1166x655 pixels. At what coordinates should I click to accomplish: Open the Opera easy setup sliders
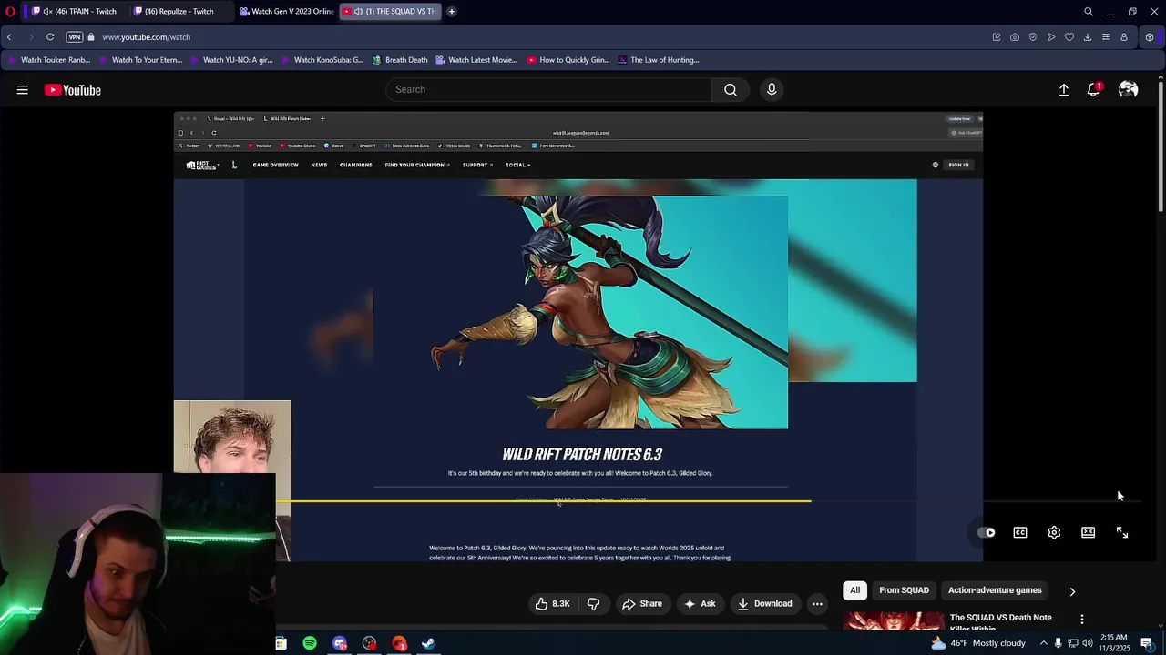click(x=1106, y=37)
